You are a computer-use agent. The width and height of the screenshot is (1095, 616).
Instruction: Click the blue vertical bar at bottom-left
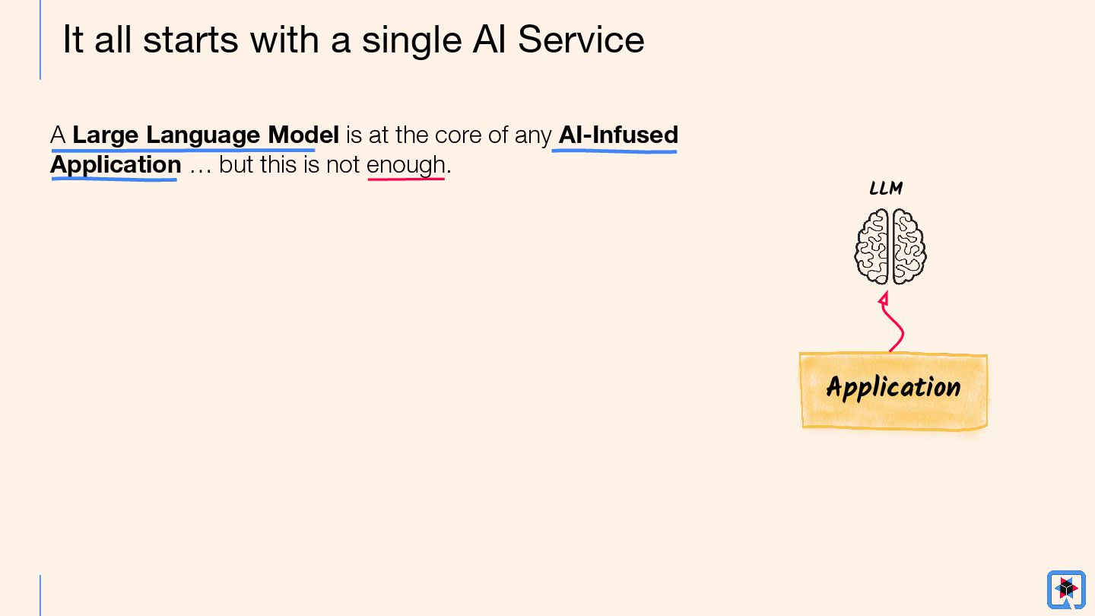[x=40, y=595]
